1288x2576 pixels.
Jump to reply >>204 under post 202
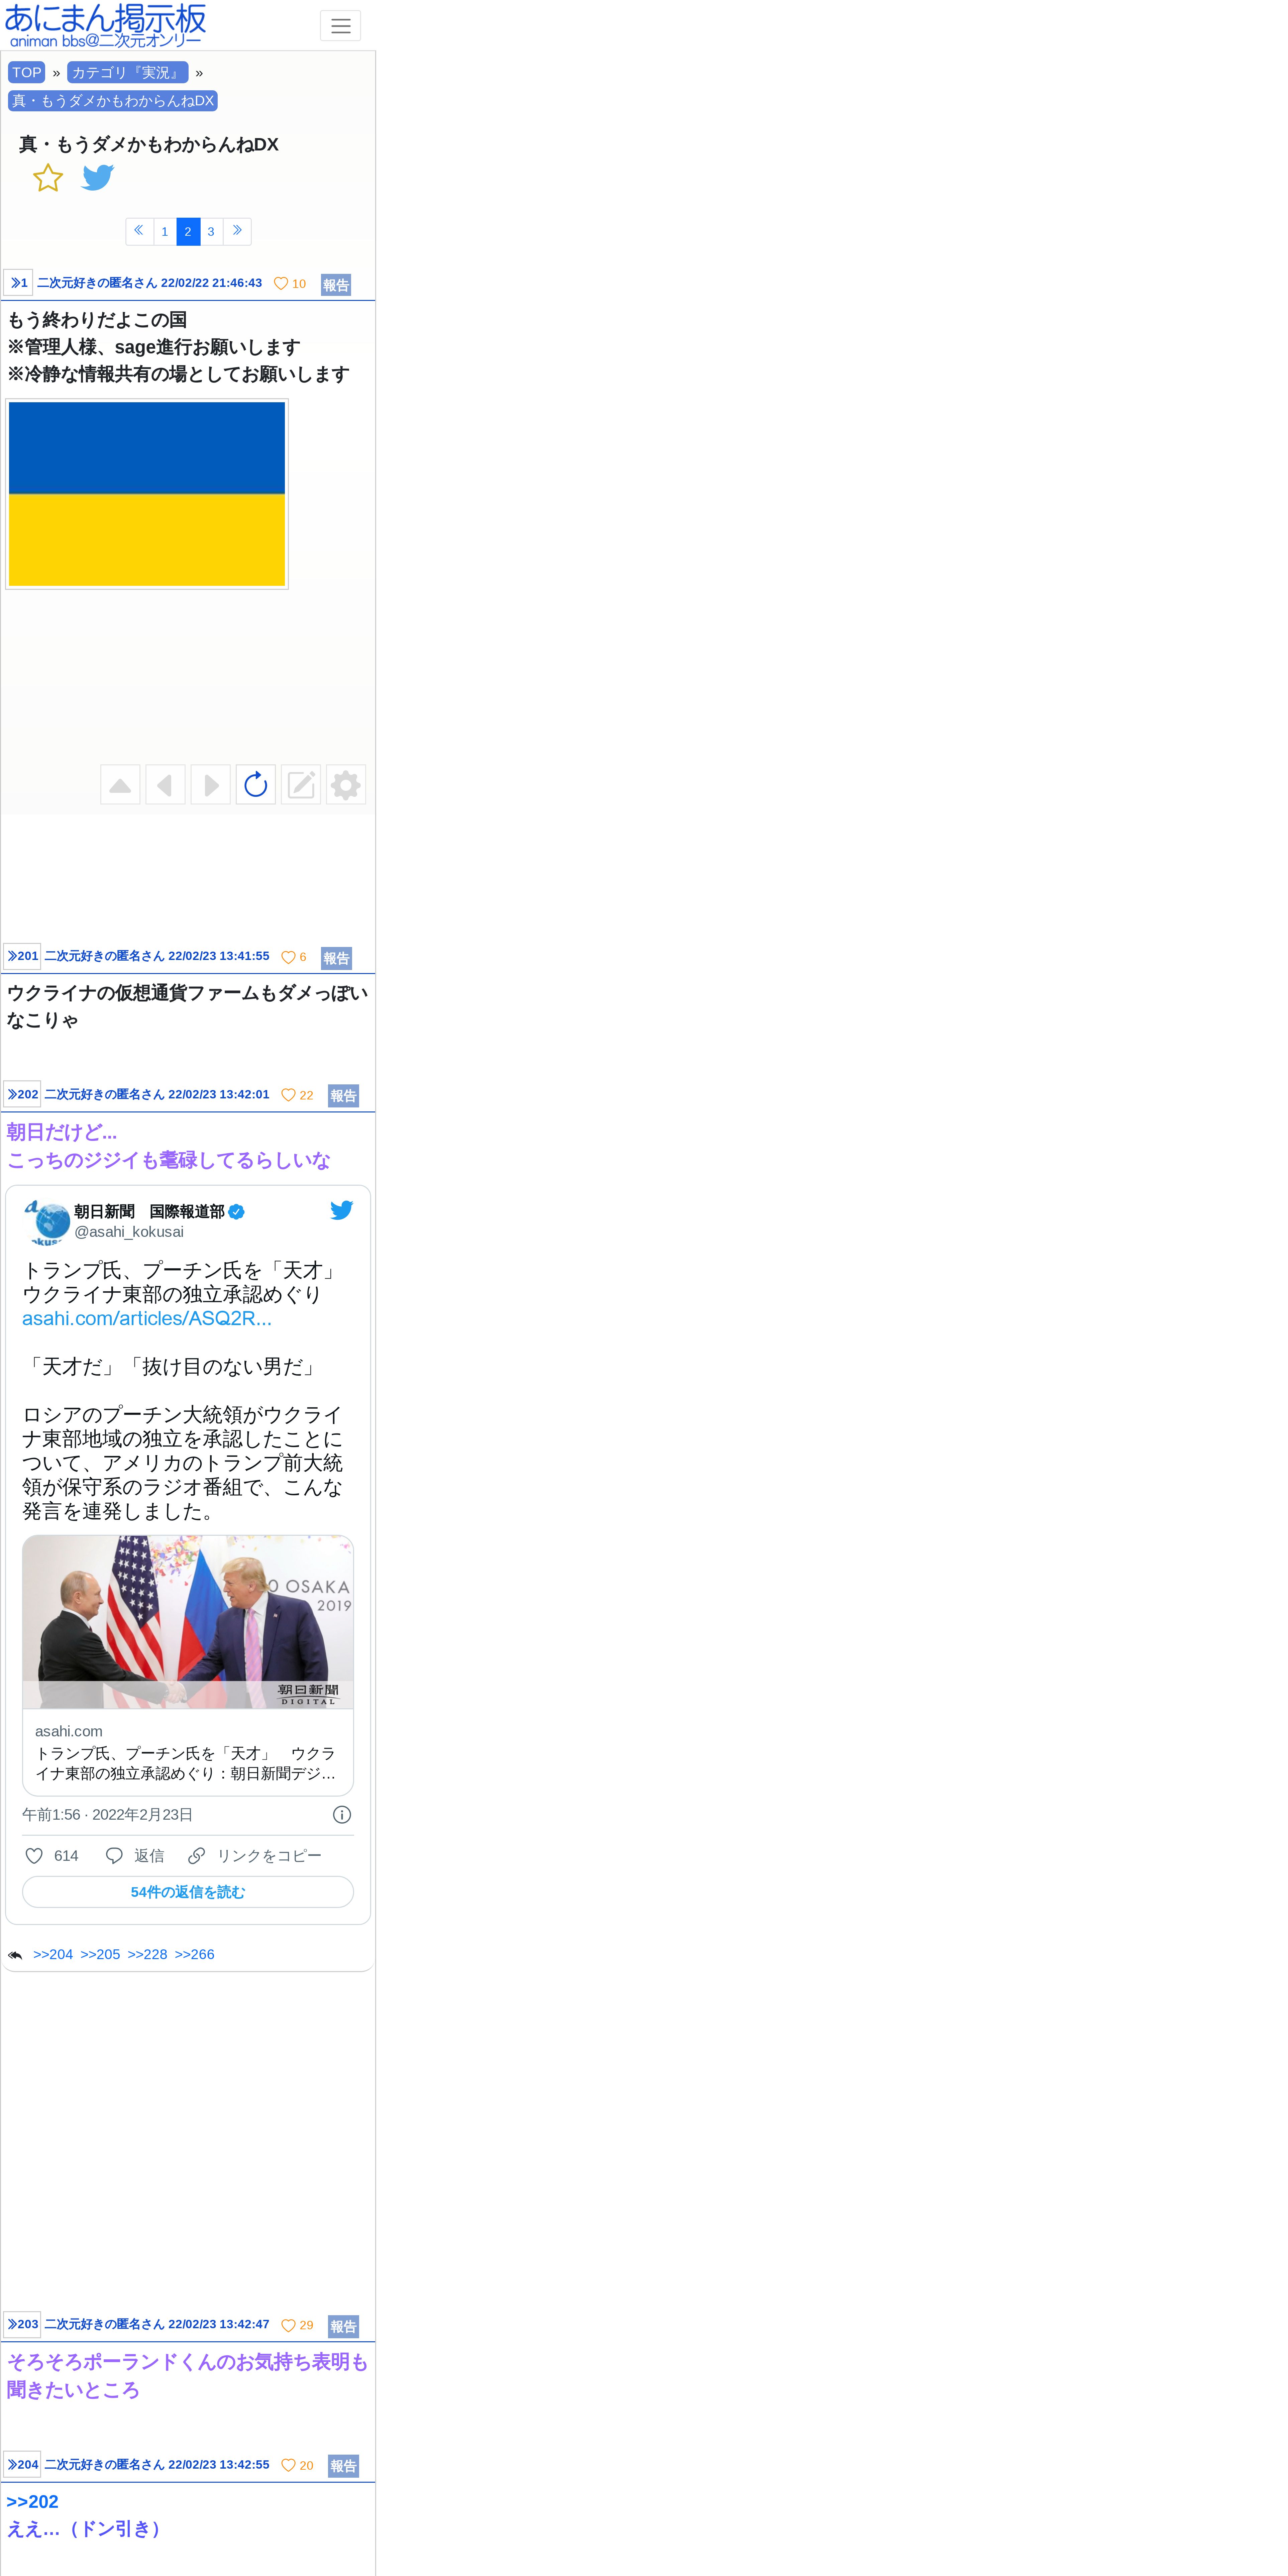[53, 1954]
